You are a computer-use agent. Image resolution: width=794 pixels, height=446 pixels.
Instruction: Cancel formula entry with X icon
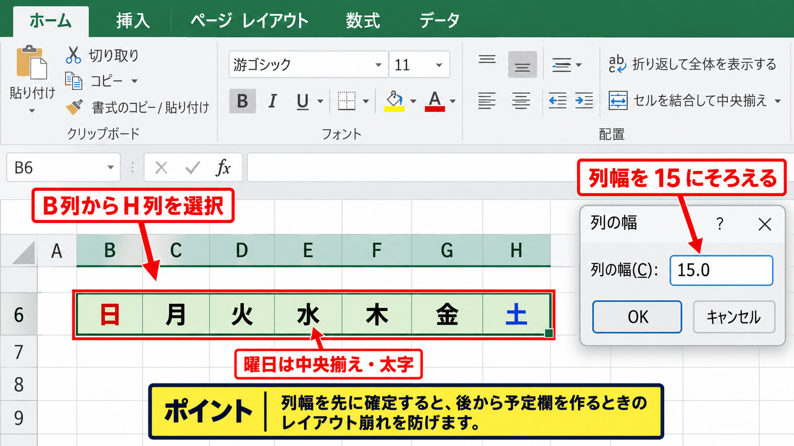pos(161,167)
